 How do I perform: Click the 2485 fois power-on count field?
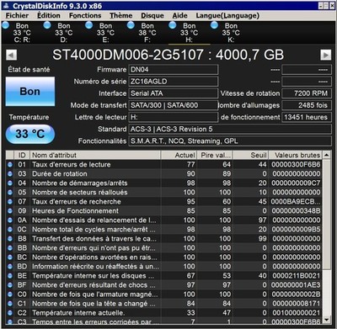coord(307,105)
